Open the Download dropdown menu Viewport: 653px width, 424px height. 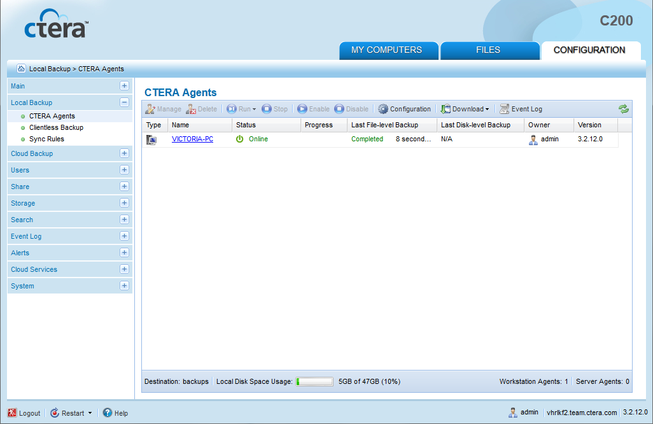pyautogui.click(x=488, y=109)
